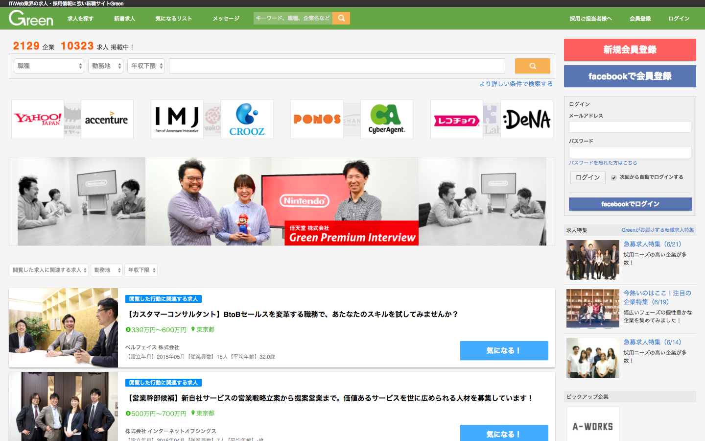Click the メールアドレス input field
Screen dimensions: 705x441
pos(630,126)
